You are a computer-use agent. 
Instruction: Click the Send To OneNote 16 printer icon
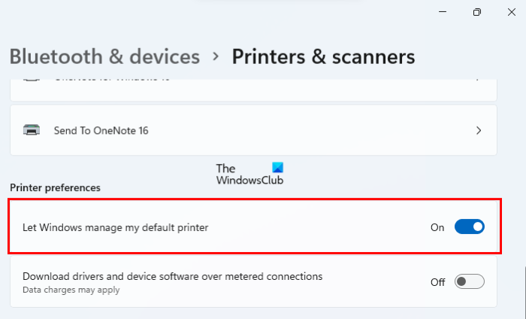(32, 130)
